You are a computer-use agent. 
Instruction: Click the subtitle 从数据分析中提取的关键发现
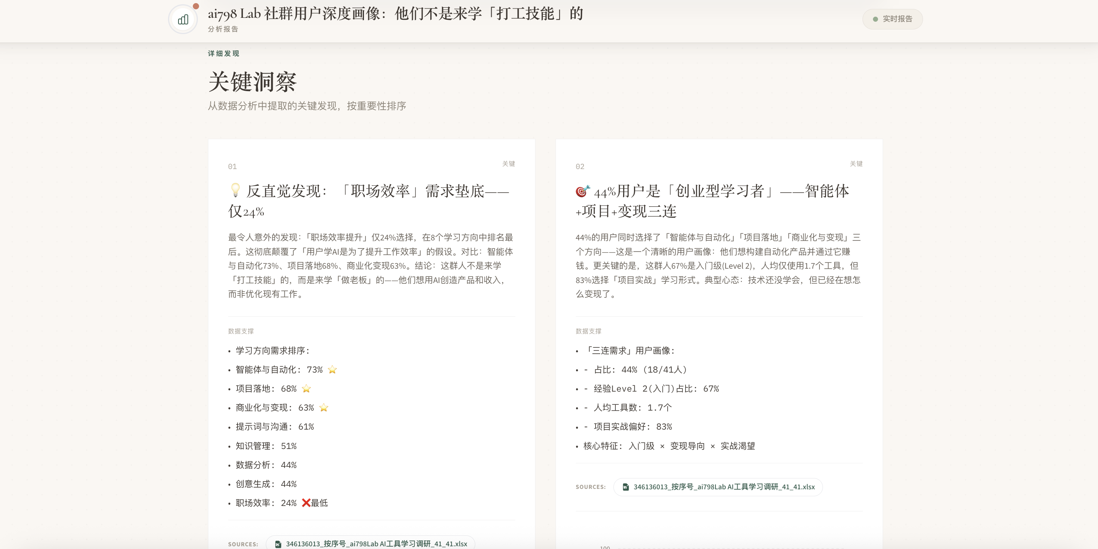pos(307,105)
